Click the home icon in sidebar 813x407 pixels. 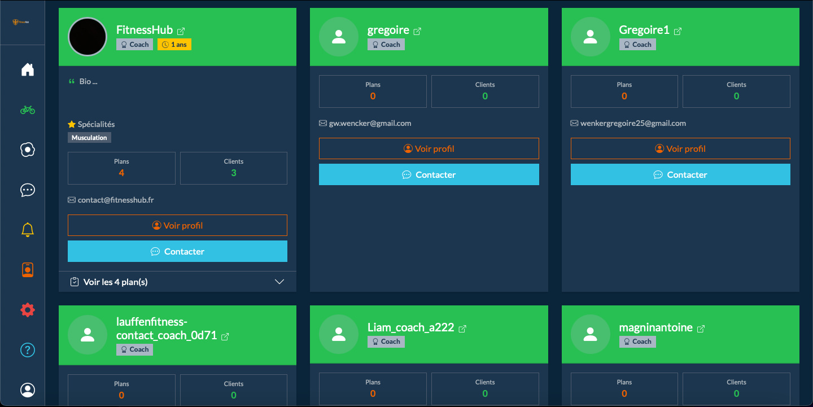(x=28, y=70)
